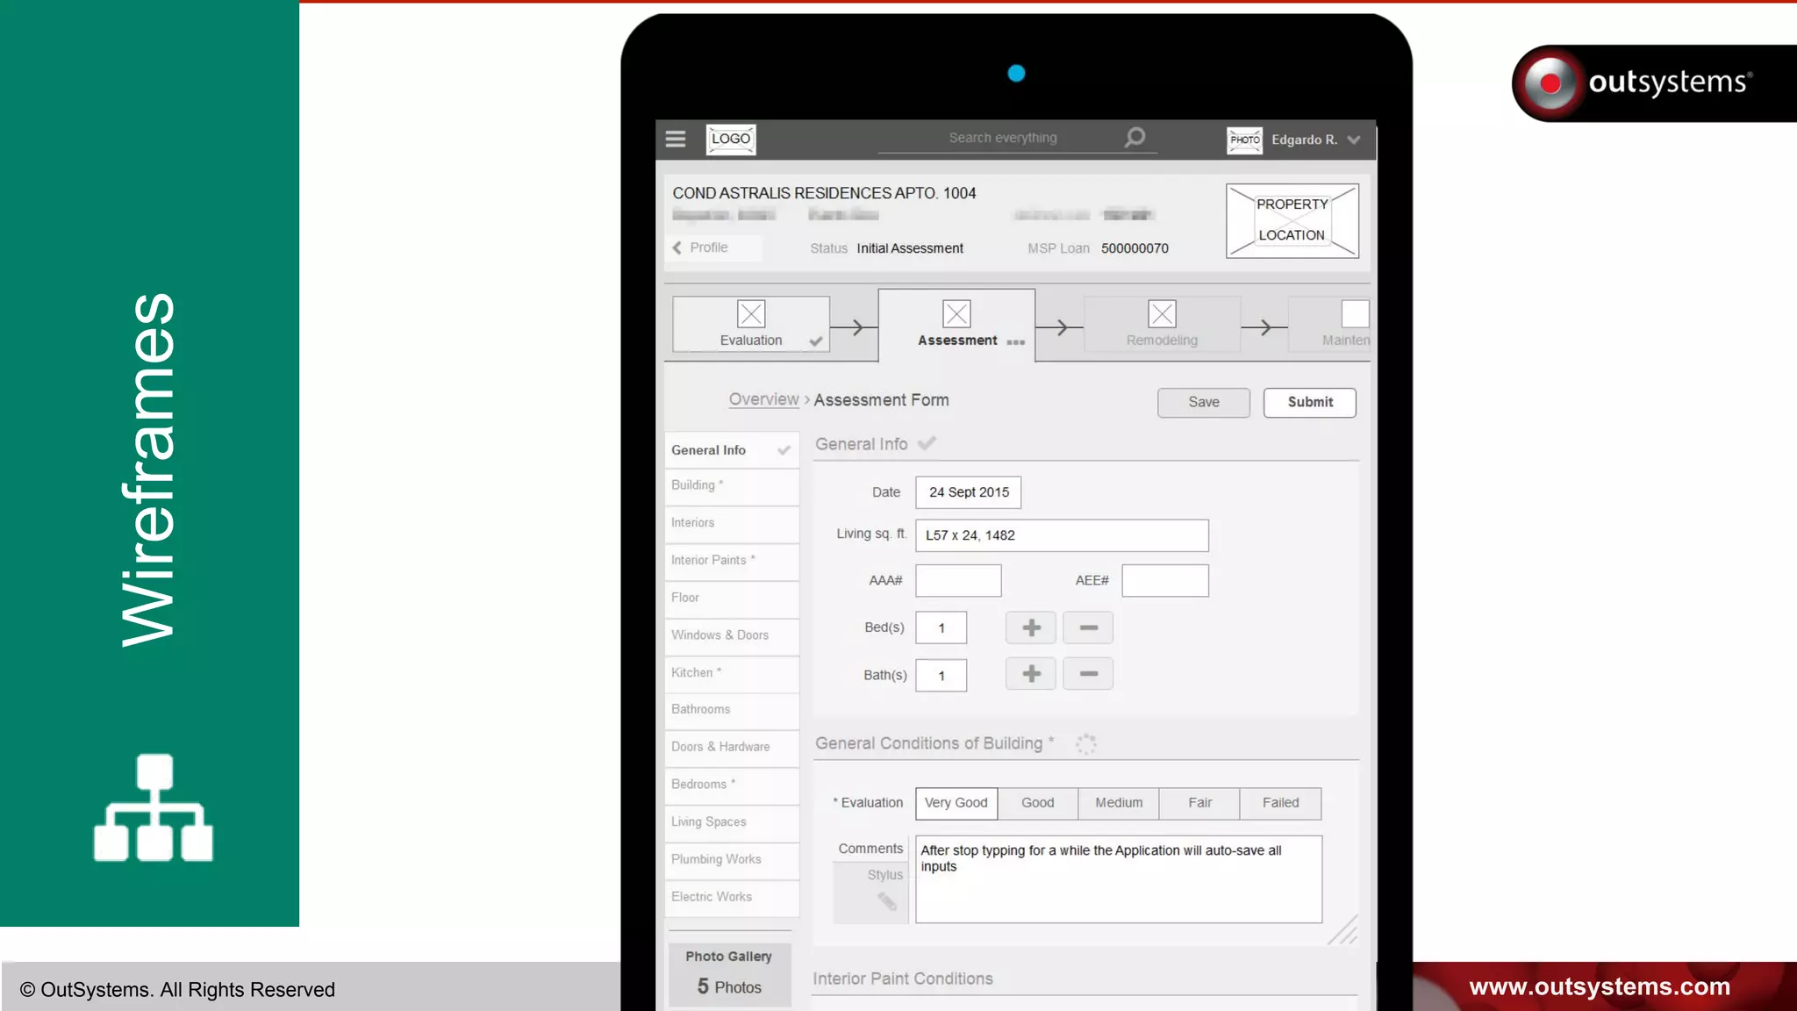This screenshot has height=1011, width=1797.
Task: Open Interiors section in sidebar
Action: tap(732, 523)
